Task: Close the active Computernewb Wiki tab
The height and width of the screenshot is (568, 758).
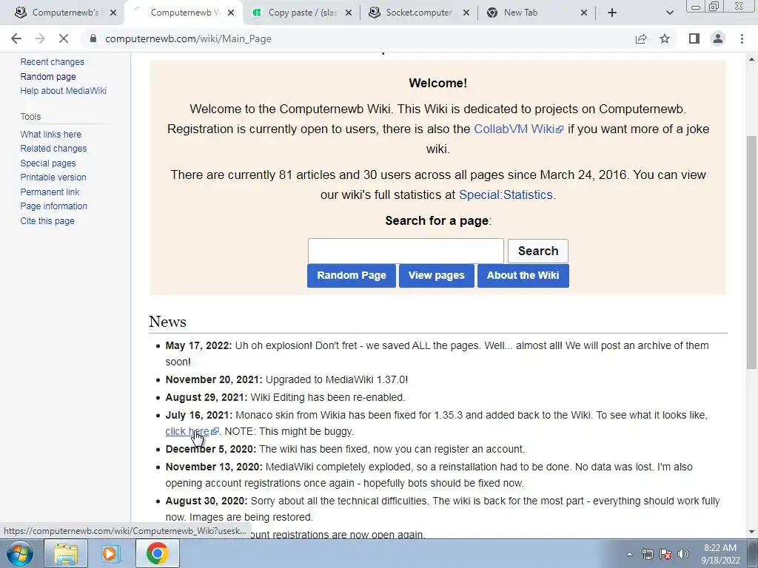Action: tap(231, 13)
